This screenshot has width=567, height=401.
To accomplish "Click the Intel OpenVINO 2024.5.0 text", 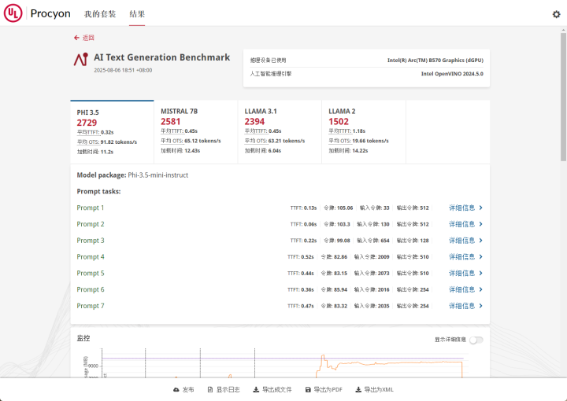I will click(x=452, y=74).
